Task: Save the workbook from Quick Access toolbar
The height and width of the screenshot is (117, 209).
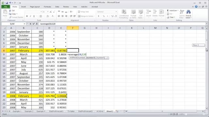Action: (7, 3)
